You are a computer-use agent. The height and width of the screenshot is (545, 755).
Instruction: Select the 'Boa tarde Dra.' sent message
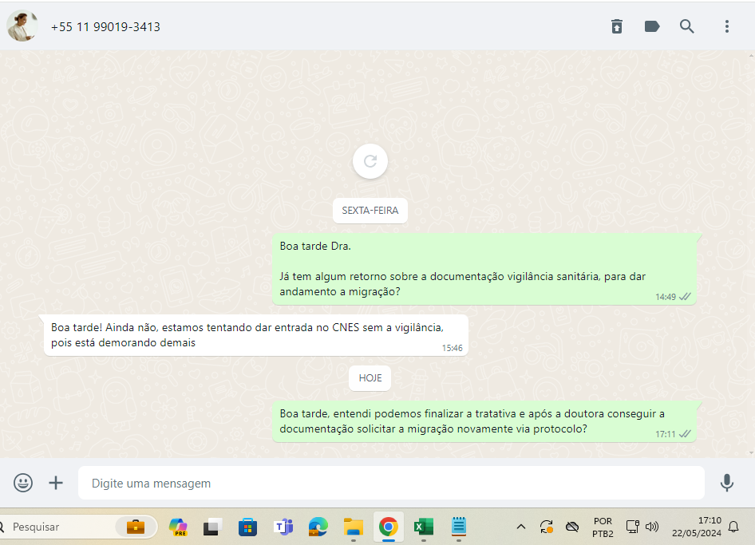pyautogui.click(x=484, y=269)
